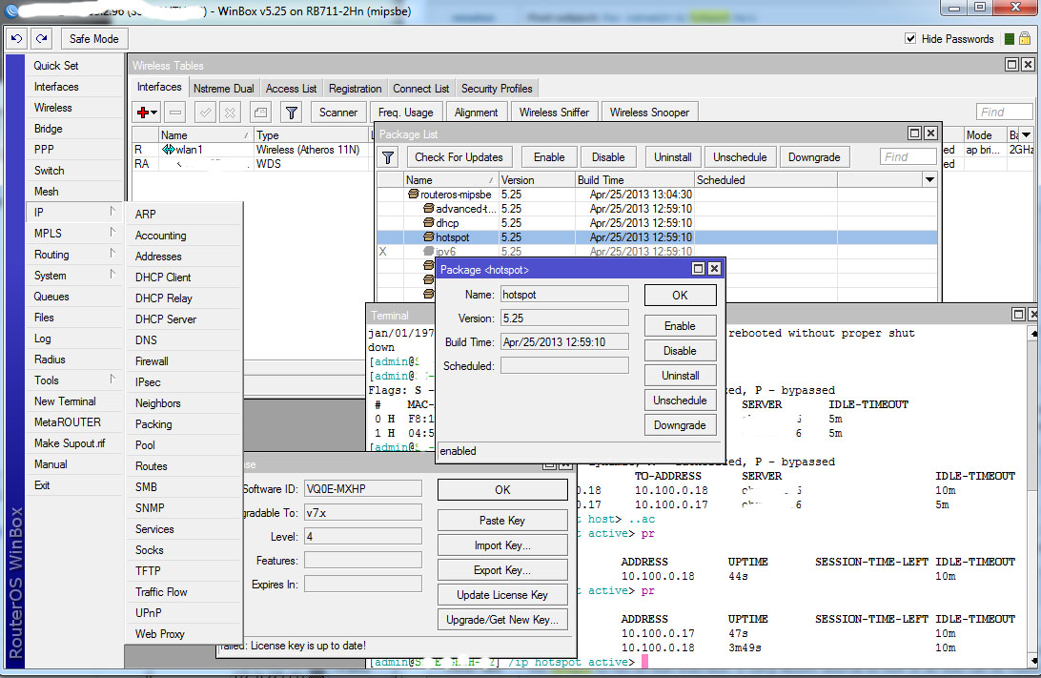Click Freq. Usage button

click(x=406, y=113)
